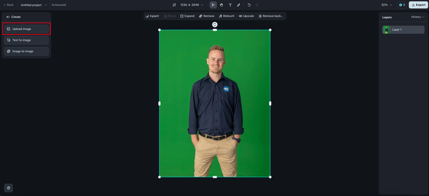The width and height of the screenshot is (429, 196).
Task: Open the 32% zoom dropdown
Action: [x=386, y=5]
